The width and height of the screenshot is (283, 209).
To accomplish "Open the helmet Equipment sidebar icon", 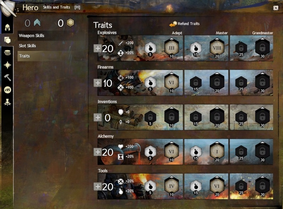I will [7, 28].
